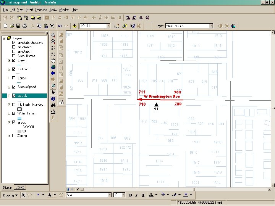Screen dimensions: 275x206
Task: Zoom to Full Extent globe icon
Action: coord(53,67)
